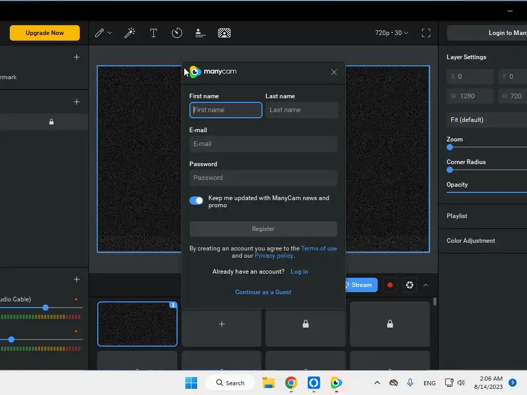Viewport: 527px width, 395px height.
Task: Open the Effects magic wand tool
Action: click(130, 33)
